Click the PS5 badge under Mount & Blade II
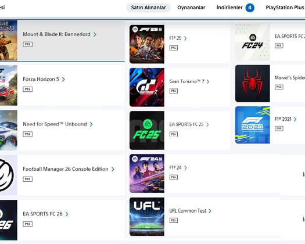 coord(28,44)
